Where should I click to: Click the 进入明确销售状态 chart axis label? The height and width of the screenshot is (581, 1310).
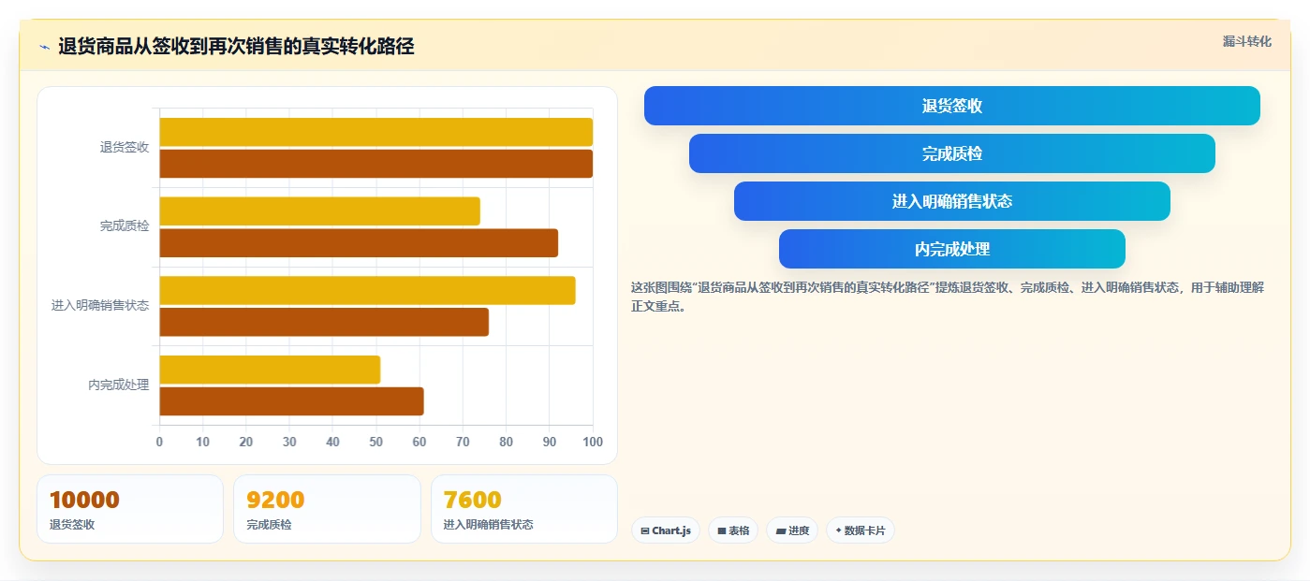coord(100,306)
